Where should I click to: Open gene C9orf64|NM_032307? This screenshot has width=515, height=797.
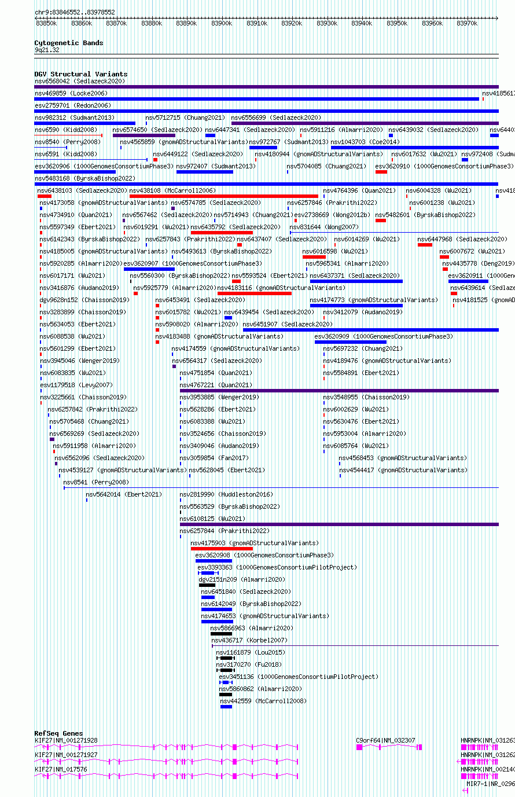(385, 740)
